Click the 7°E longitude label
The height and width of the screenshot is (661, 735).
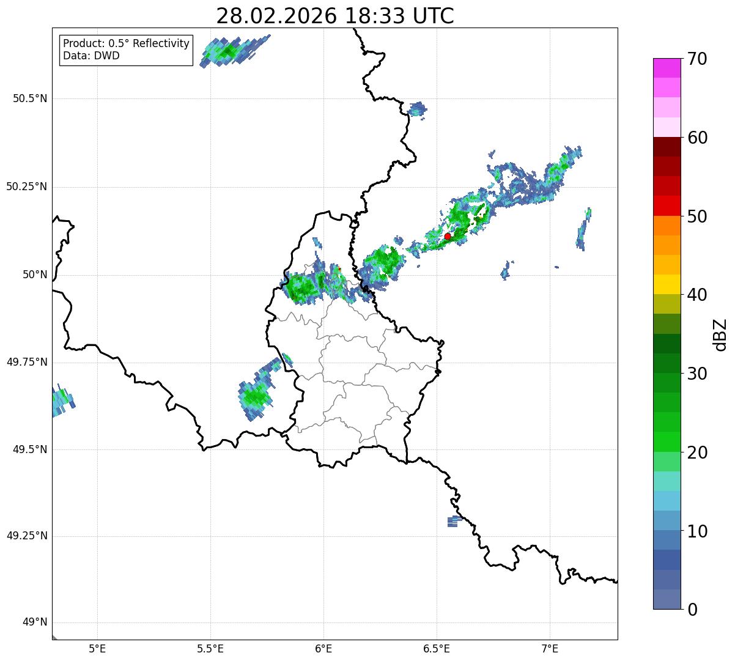tap(550, 648)
